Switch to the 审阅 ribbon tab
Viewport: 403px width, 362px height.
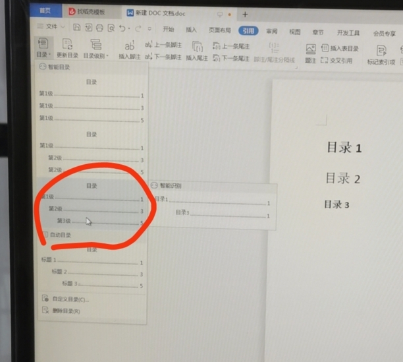tap(272, 32)
